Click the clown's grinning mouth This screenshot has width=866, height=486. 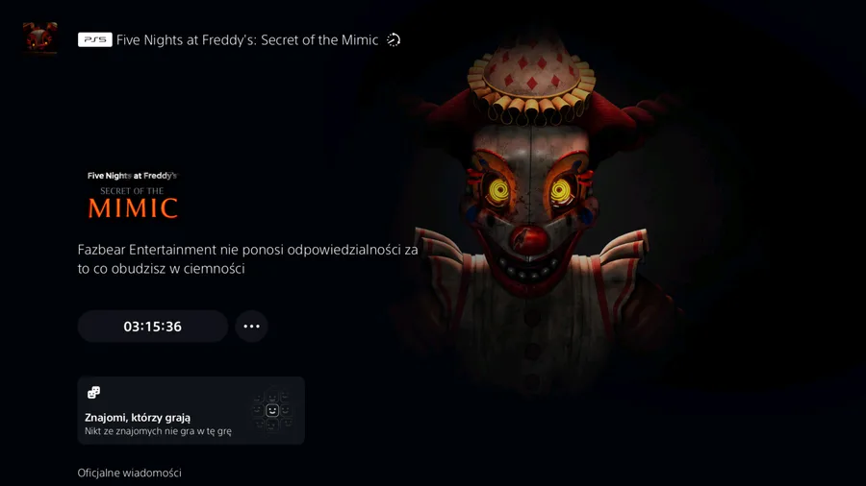(527, 269)
